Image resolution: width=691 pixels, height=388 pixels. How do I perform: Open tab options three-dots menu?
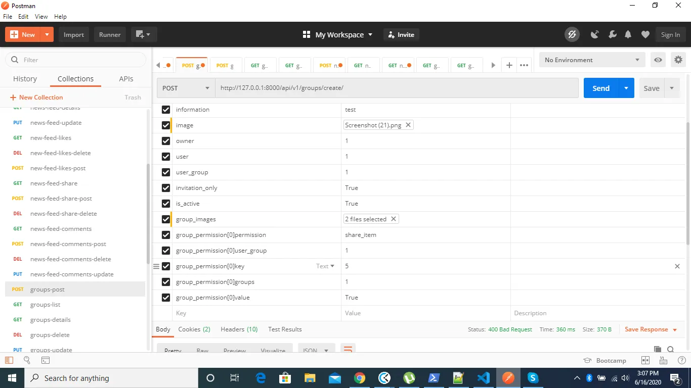pyautogui.click(x=524, y=65)
